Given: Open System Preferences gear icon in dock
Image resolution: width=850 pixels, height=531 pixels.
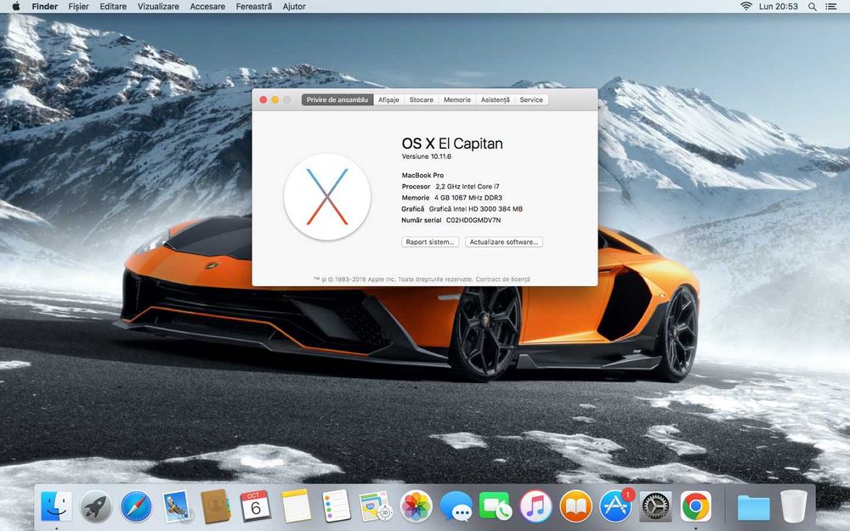Looking at the screenshot, I should coord(656,507).
